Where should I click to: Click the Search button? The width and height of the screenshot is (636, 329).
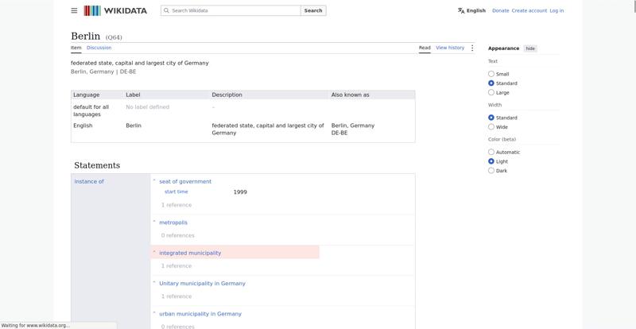click(313, 10)
